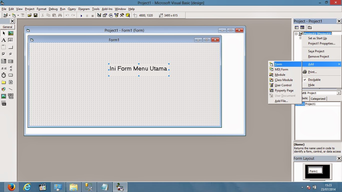Open Form Layout Window toolbar icon
The width and height of the screenshot is (342, 192).
[x=111, y=15]
